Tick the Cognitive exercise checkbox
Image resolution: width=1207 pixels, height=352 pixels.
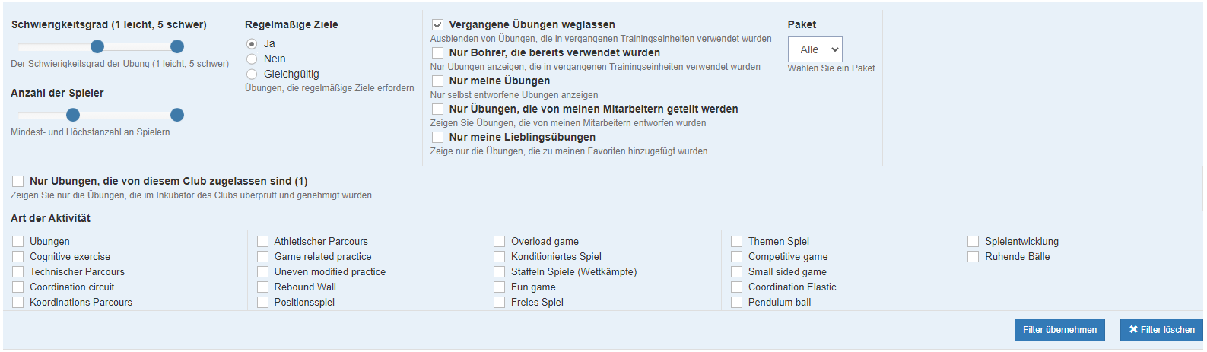[x=18, y=257]
